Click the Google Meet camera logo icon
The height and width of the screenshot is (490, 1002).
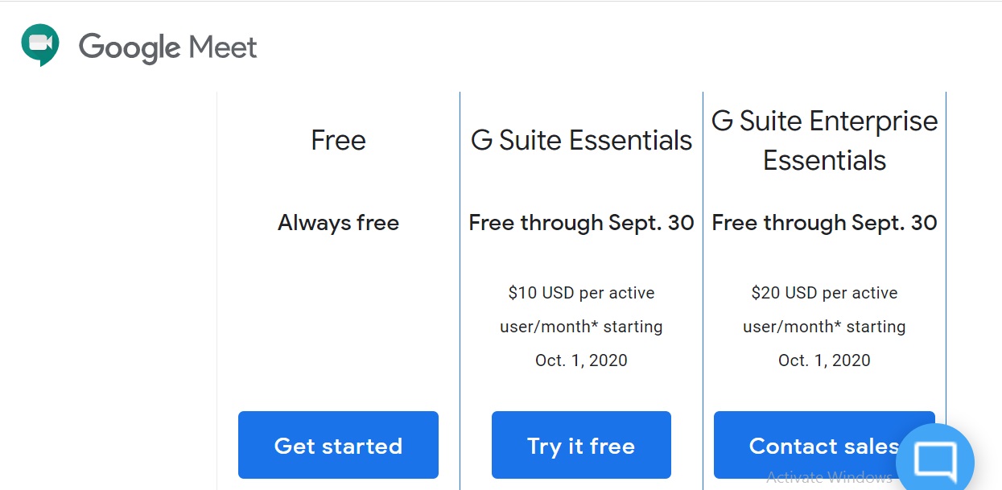(x=40, y=45)
